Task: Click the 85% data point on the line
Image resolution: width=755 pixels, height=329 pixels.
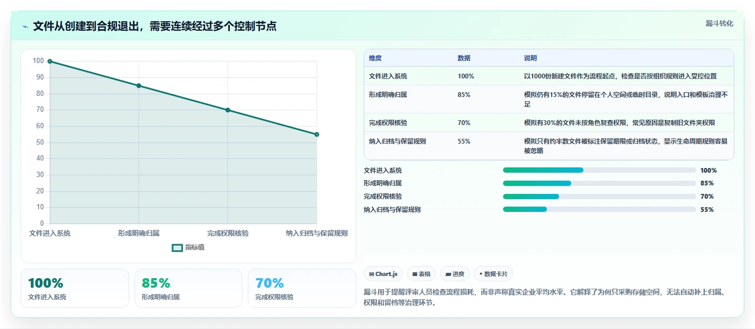Action: (x=139, y=86)
